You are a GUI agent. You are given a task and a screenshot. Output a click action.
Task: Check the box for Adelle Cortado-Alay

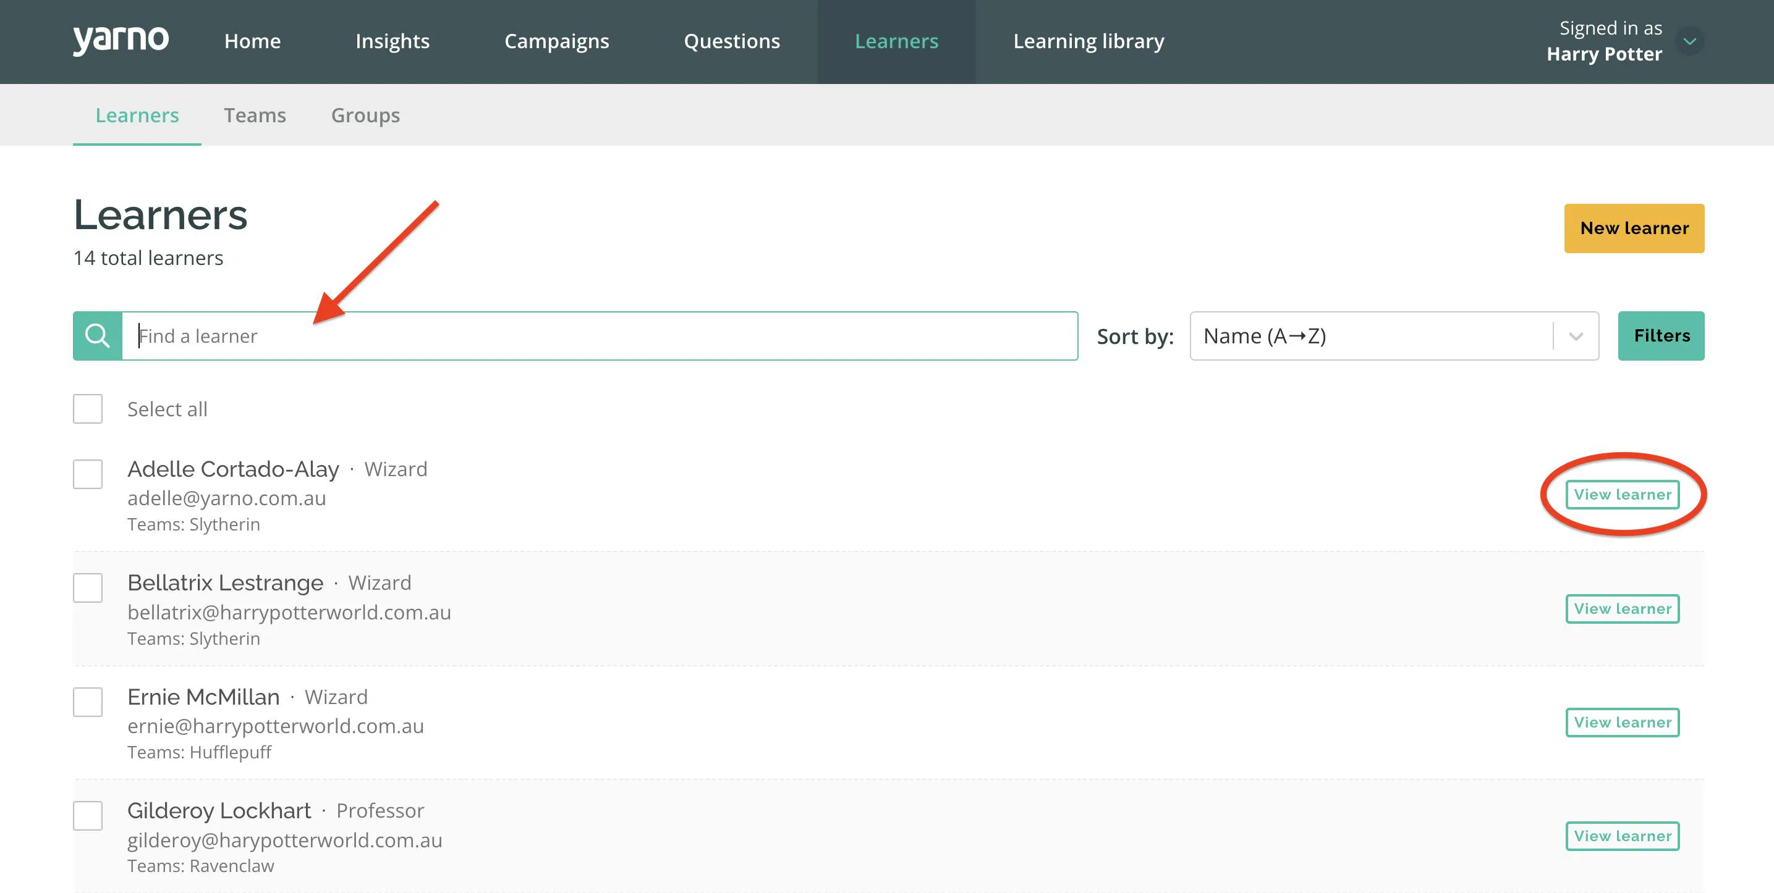[88, 474]
